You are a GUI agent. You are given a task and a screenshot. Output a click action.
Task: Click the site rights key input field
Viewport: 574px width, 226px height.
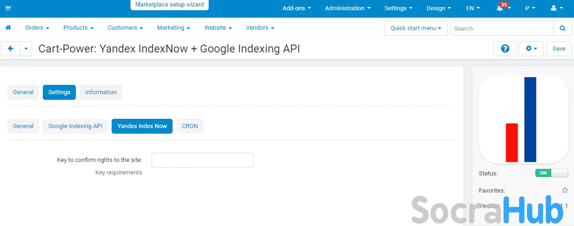coord(202,160)
